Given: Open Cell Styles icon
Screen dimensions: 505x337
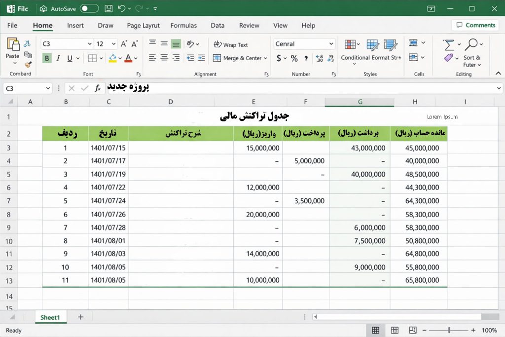Looking at the screenshot, I should [391, 45].
